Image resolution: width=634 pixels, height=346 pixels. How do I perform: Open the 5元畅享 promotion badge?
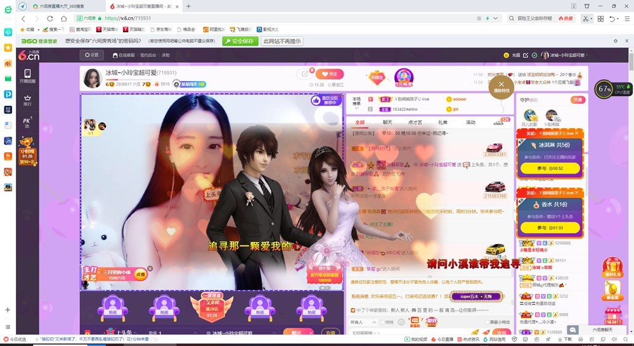[x=403, y=77]
